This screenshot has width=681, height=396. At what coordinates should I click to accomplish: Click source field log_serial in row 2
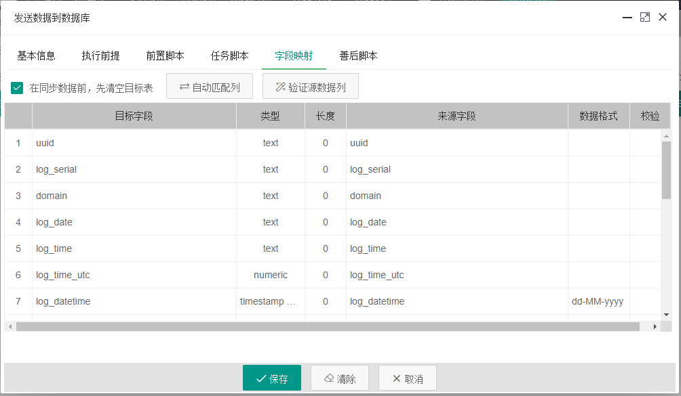[x=457, y=169]
